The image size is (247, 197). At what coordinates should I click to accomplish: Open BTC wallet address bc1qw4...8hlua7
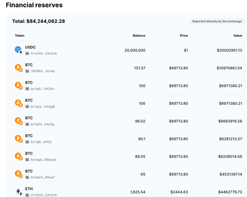(x=43, y=177)
